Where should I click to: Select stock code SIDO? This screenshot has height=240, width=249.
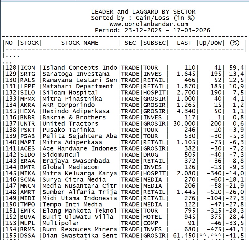click(27, 155)
